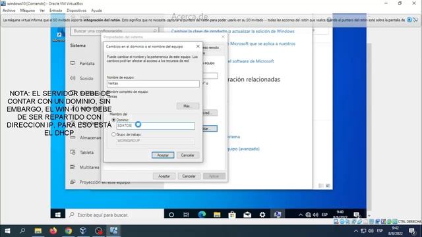Open Cambiar la clave de producto link
This screenshot has width=422, height=237.
coord(233,31)
